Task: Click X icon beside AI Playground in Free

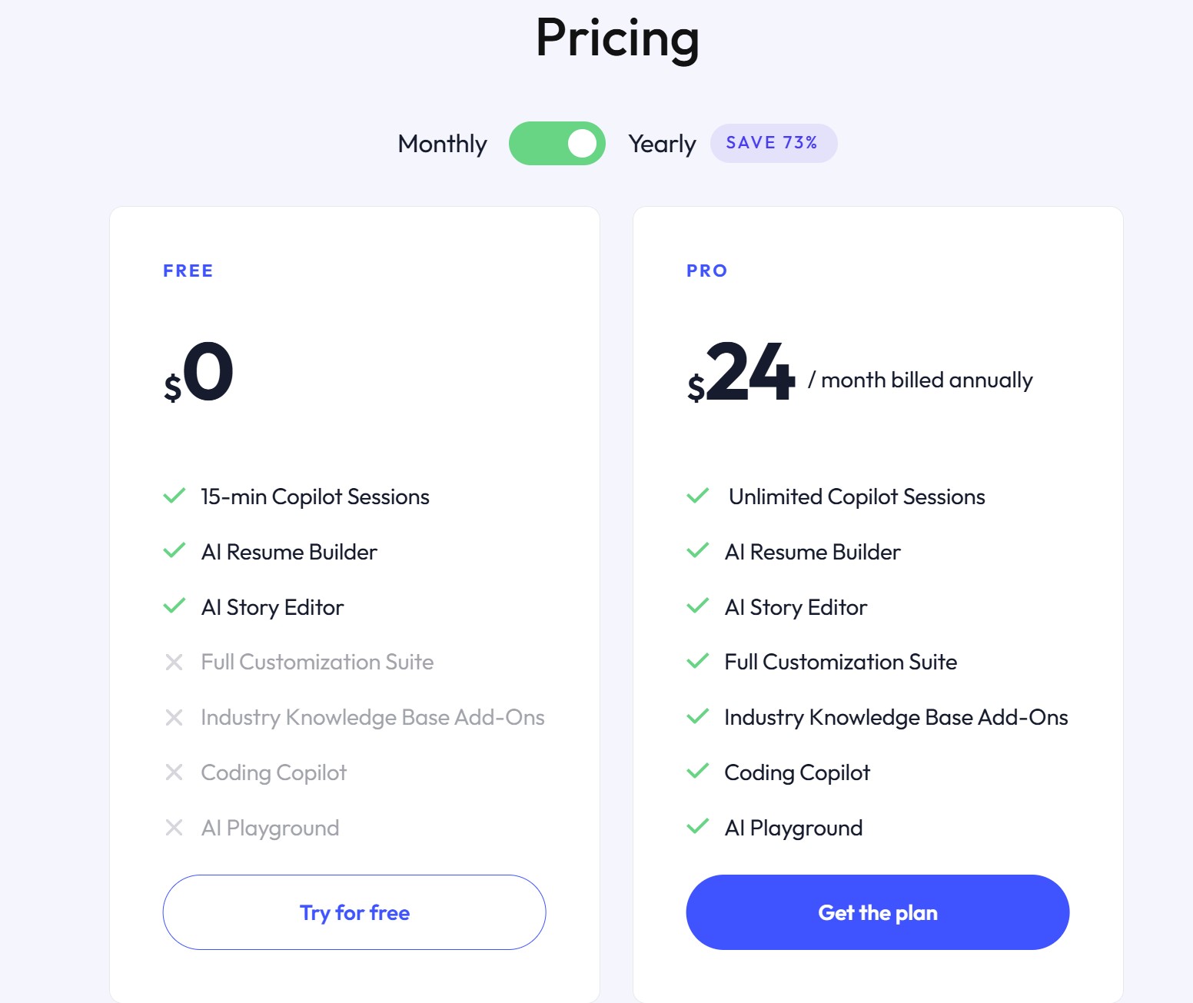Action: coord(174,828)
